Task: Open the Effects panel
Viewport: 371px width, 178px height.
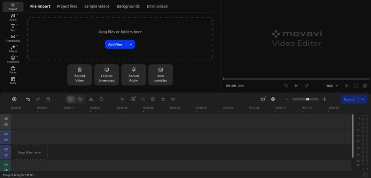Action: [13, 49]
